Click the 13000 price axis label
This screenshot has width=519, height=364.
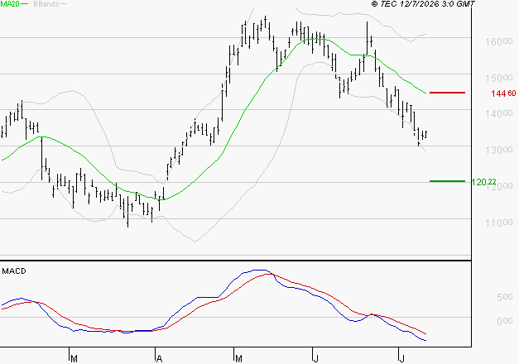[499, 150]
